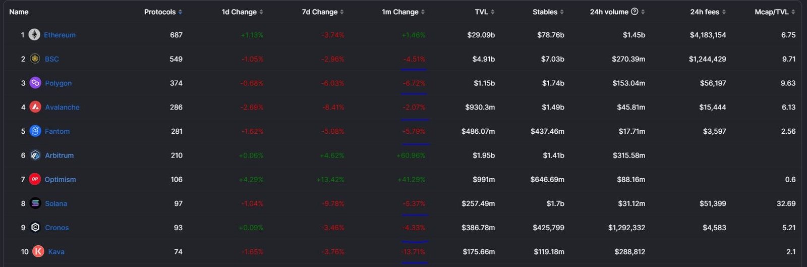The width and height of the screenshot is (807, 267).
Task: Click the Kava chain logo icon
Action: (38, 251)
